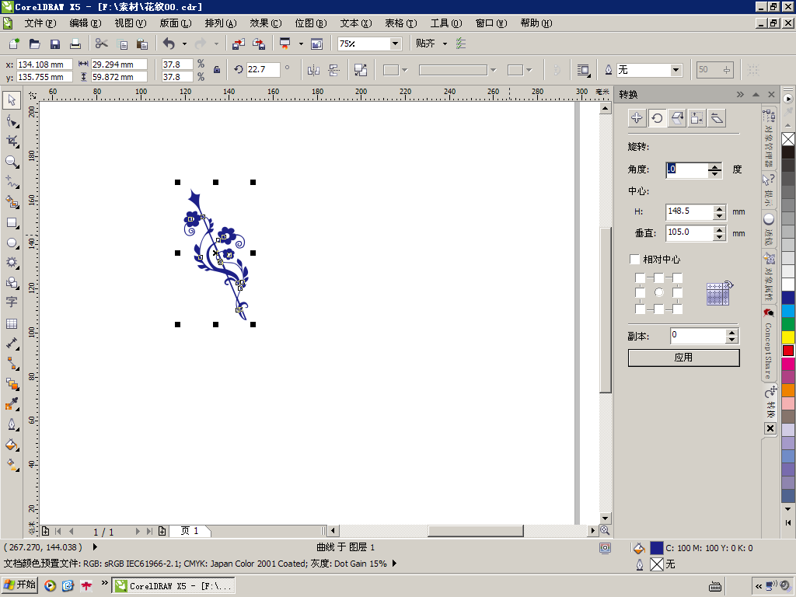This screenshot has height=597, width=796.
Task: Select the Zoom tool in toolbox
Action: 12,162
